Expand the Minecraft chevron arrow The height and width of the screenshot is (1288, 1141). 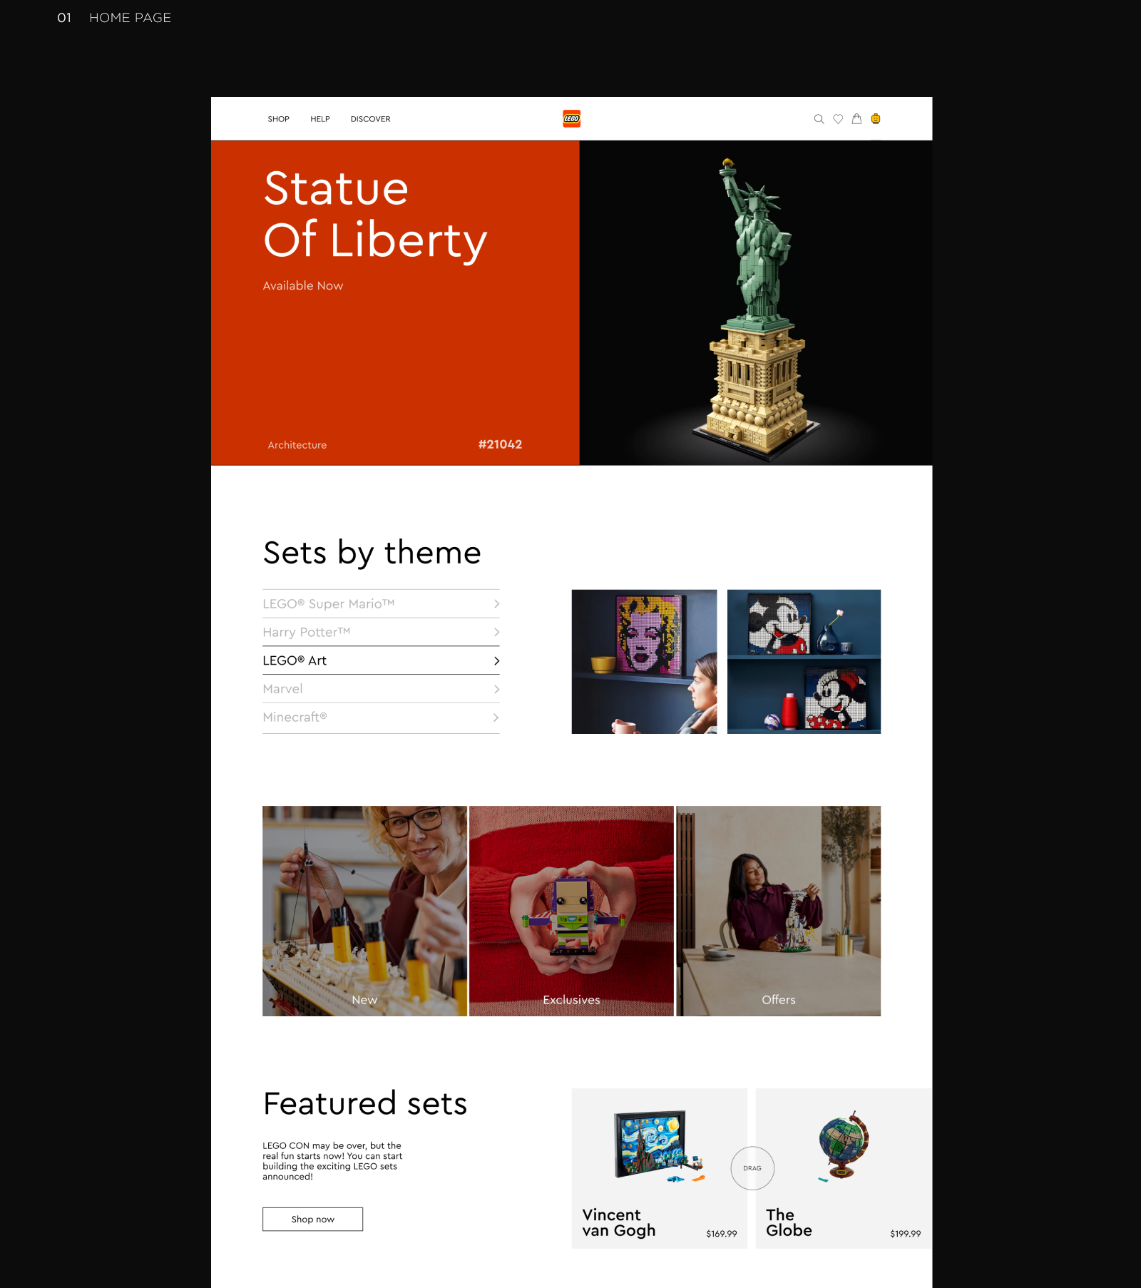click(x=496, y=717)
